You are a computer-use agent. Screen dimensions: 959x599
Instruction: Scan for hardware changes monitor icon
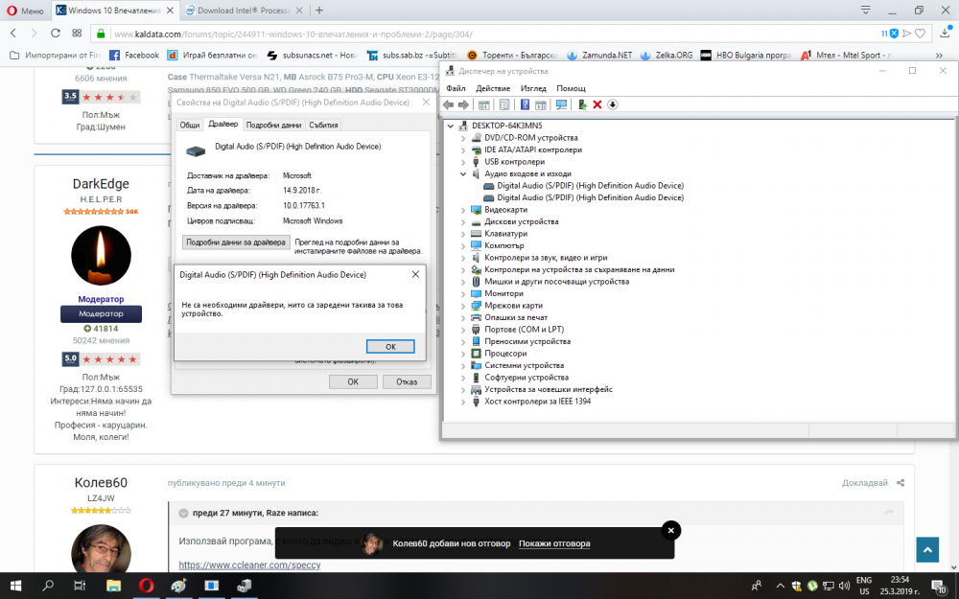point(561,105)
